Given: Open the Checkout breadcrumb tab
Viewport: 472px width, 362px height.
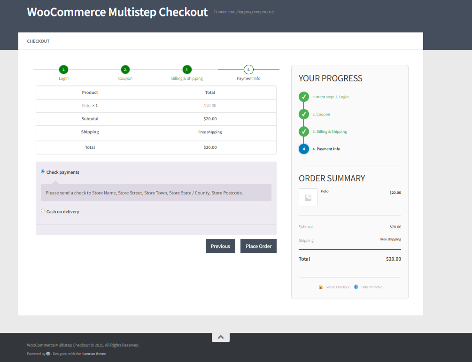Looking at the screenshot, I should point(38,41).
